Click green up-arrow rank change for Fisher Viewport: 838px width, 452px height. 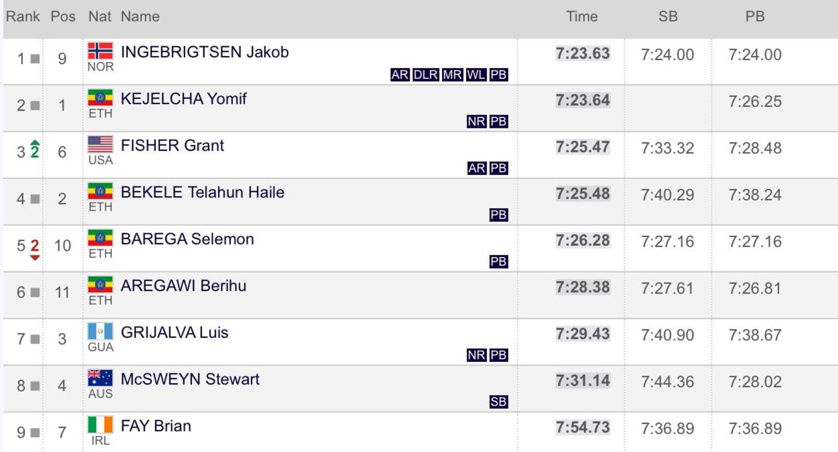click(35, 150)
